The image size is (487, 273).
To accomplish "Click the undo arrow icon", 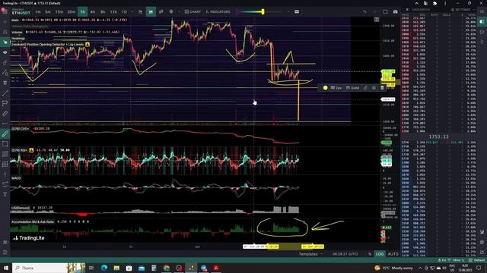I will point(364,12).
